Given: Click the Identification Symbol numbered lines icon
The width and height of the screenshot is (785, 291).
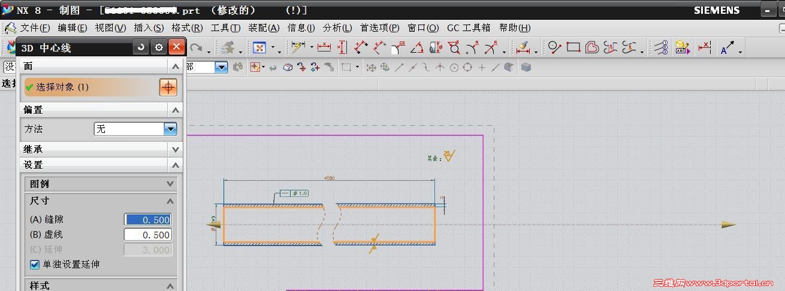Looking at the screenshot, I should [661, 47].
